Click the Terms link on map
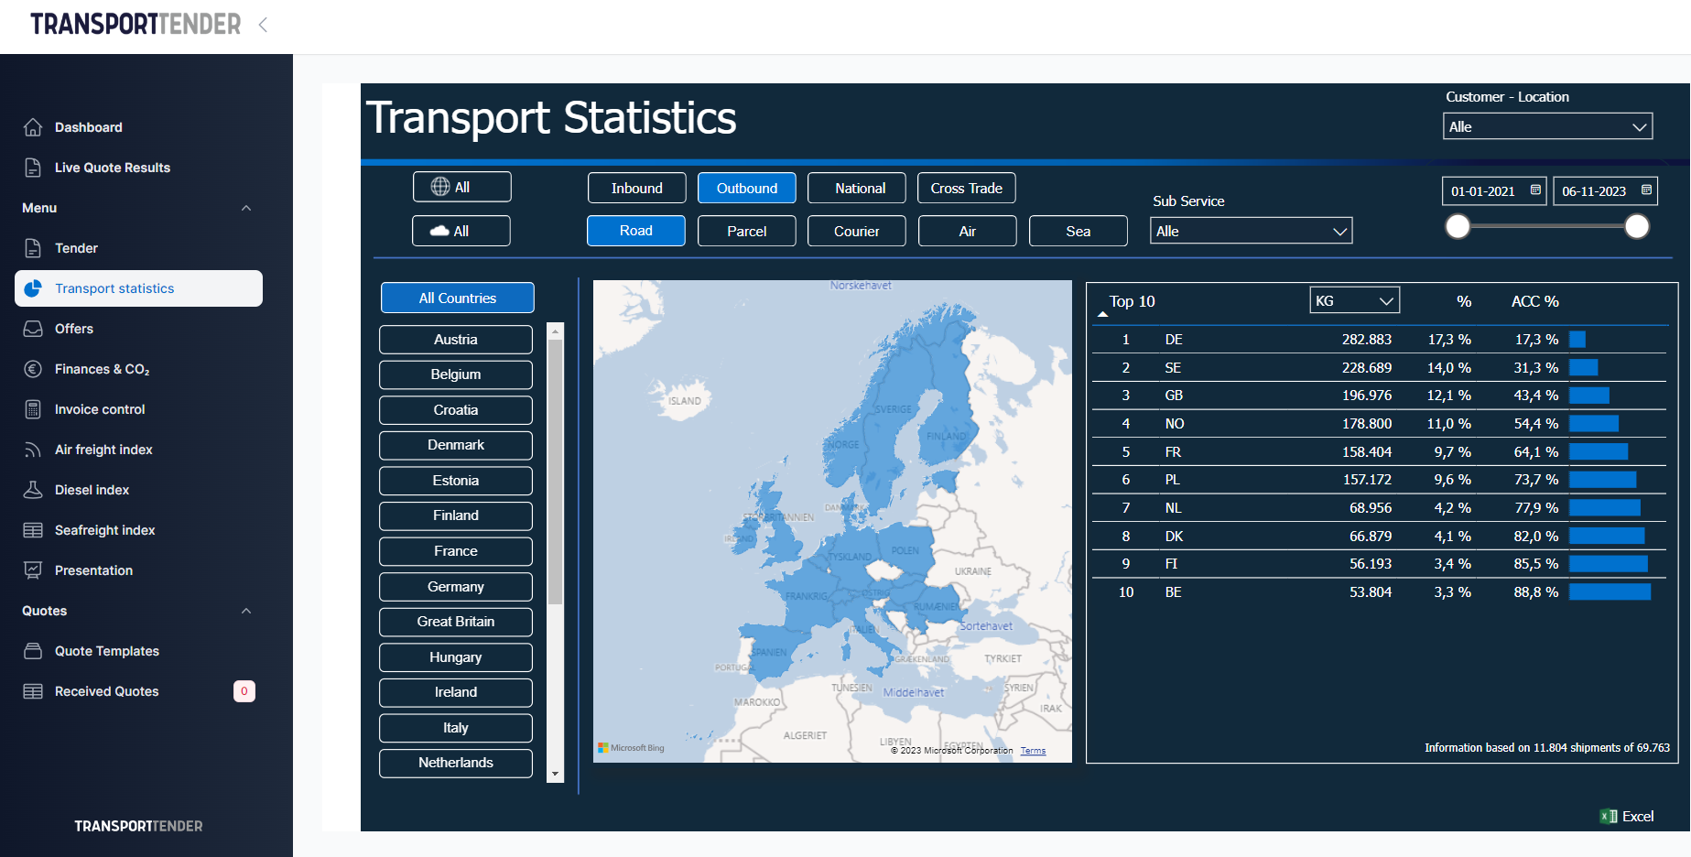This screenshot has height=857, width=1691. 1033,751
